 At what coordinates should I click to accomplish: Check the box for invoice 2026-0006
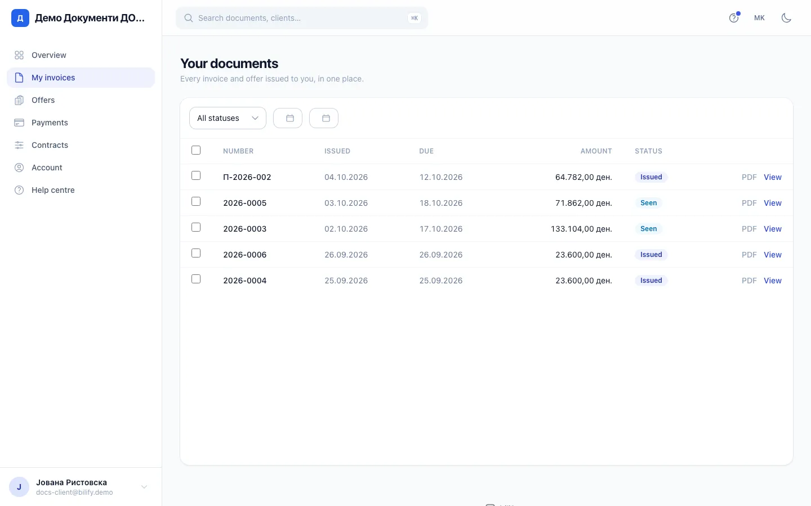tap(196, 253)
